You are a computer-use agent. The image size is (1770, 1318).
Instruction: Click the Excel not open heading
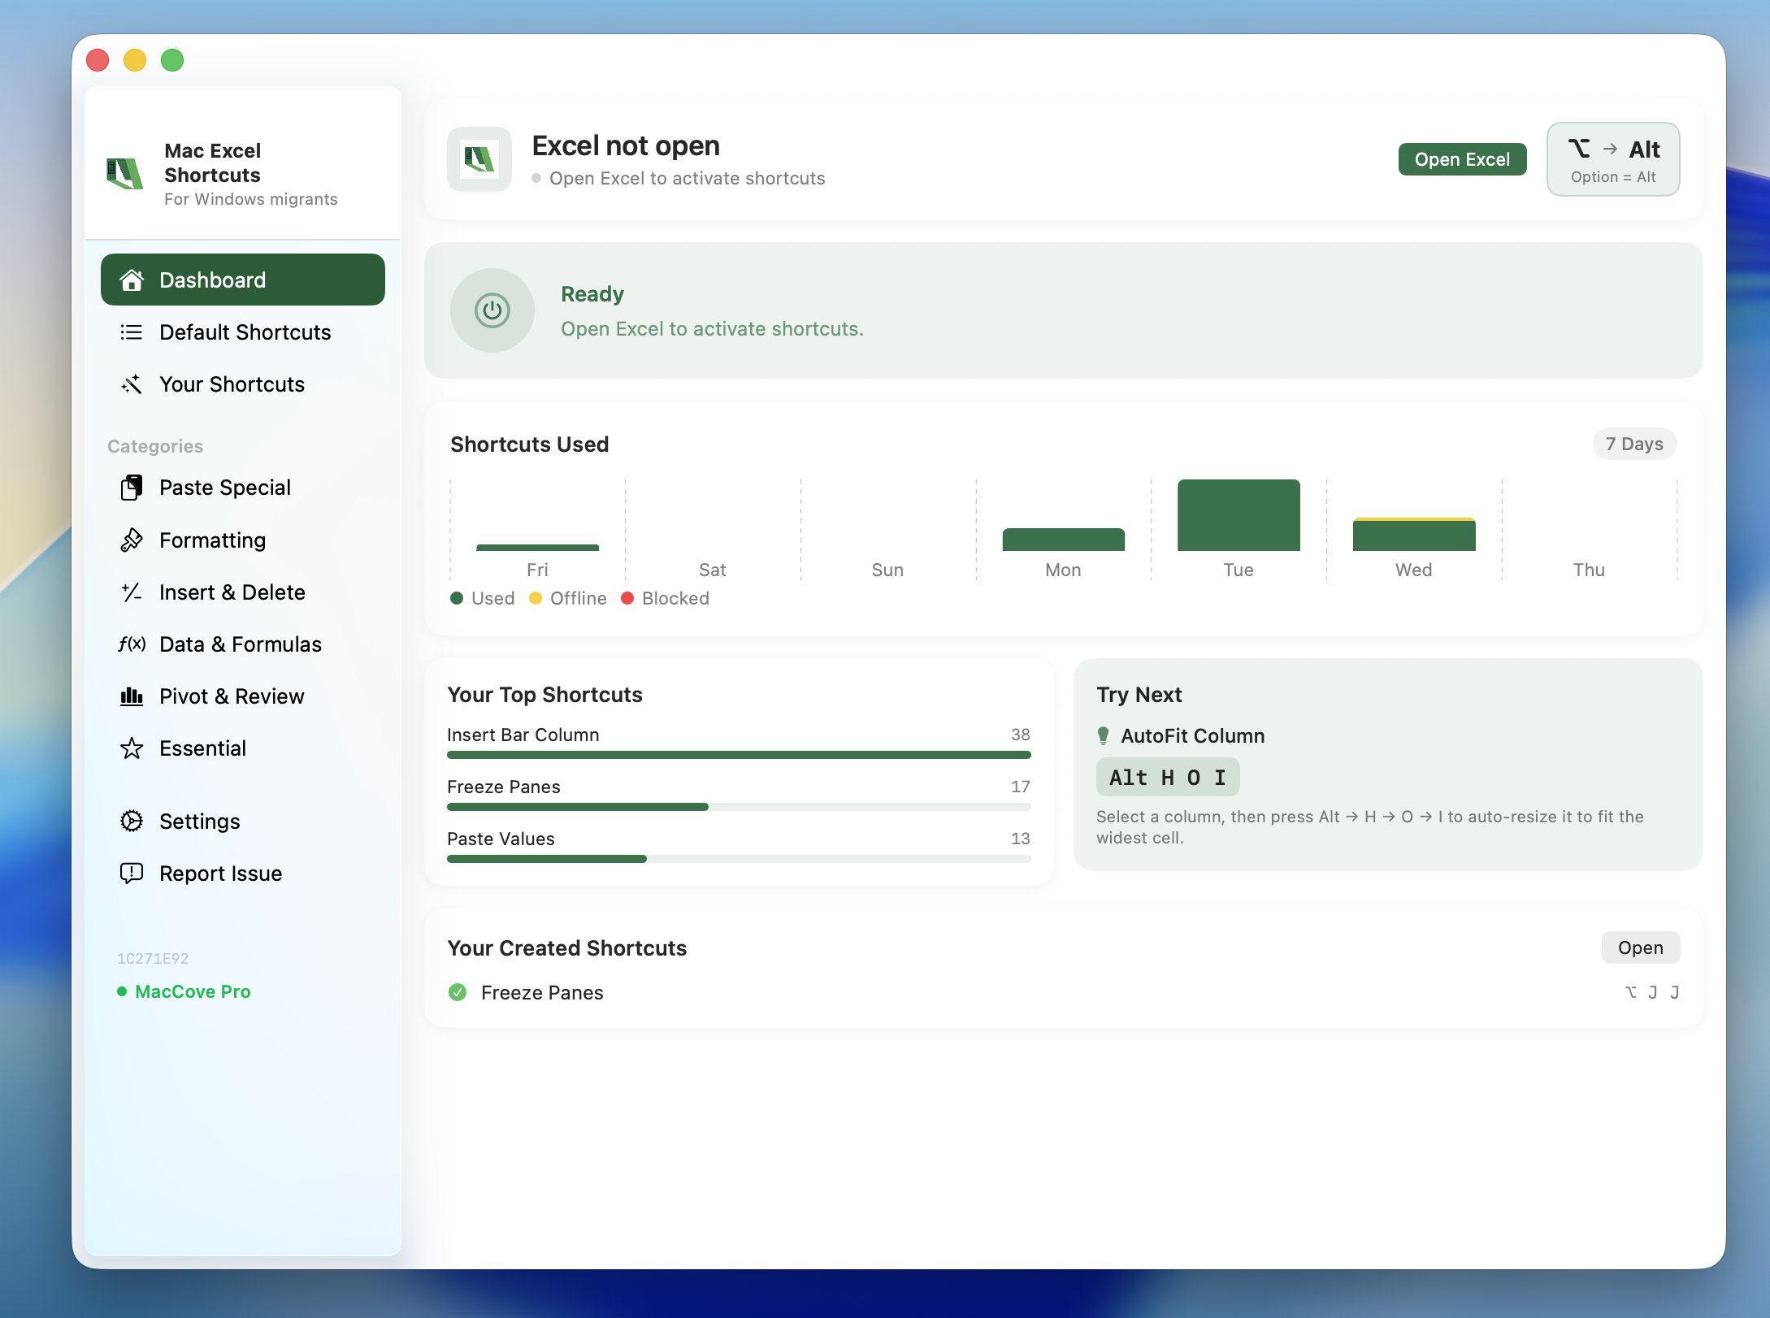tap(626, 145)
